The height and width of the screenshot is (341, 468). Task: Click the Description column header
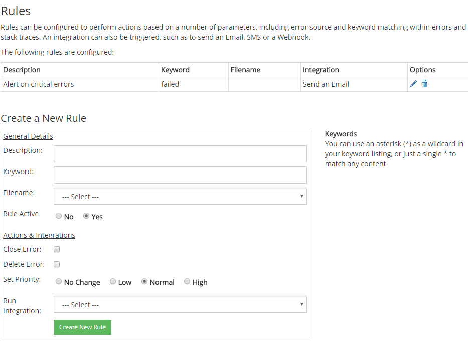[22, 70]
